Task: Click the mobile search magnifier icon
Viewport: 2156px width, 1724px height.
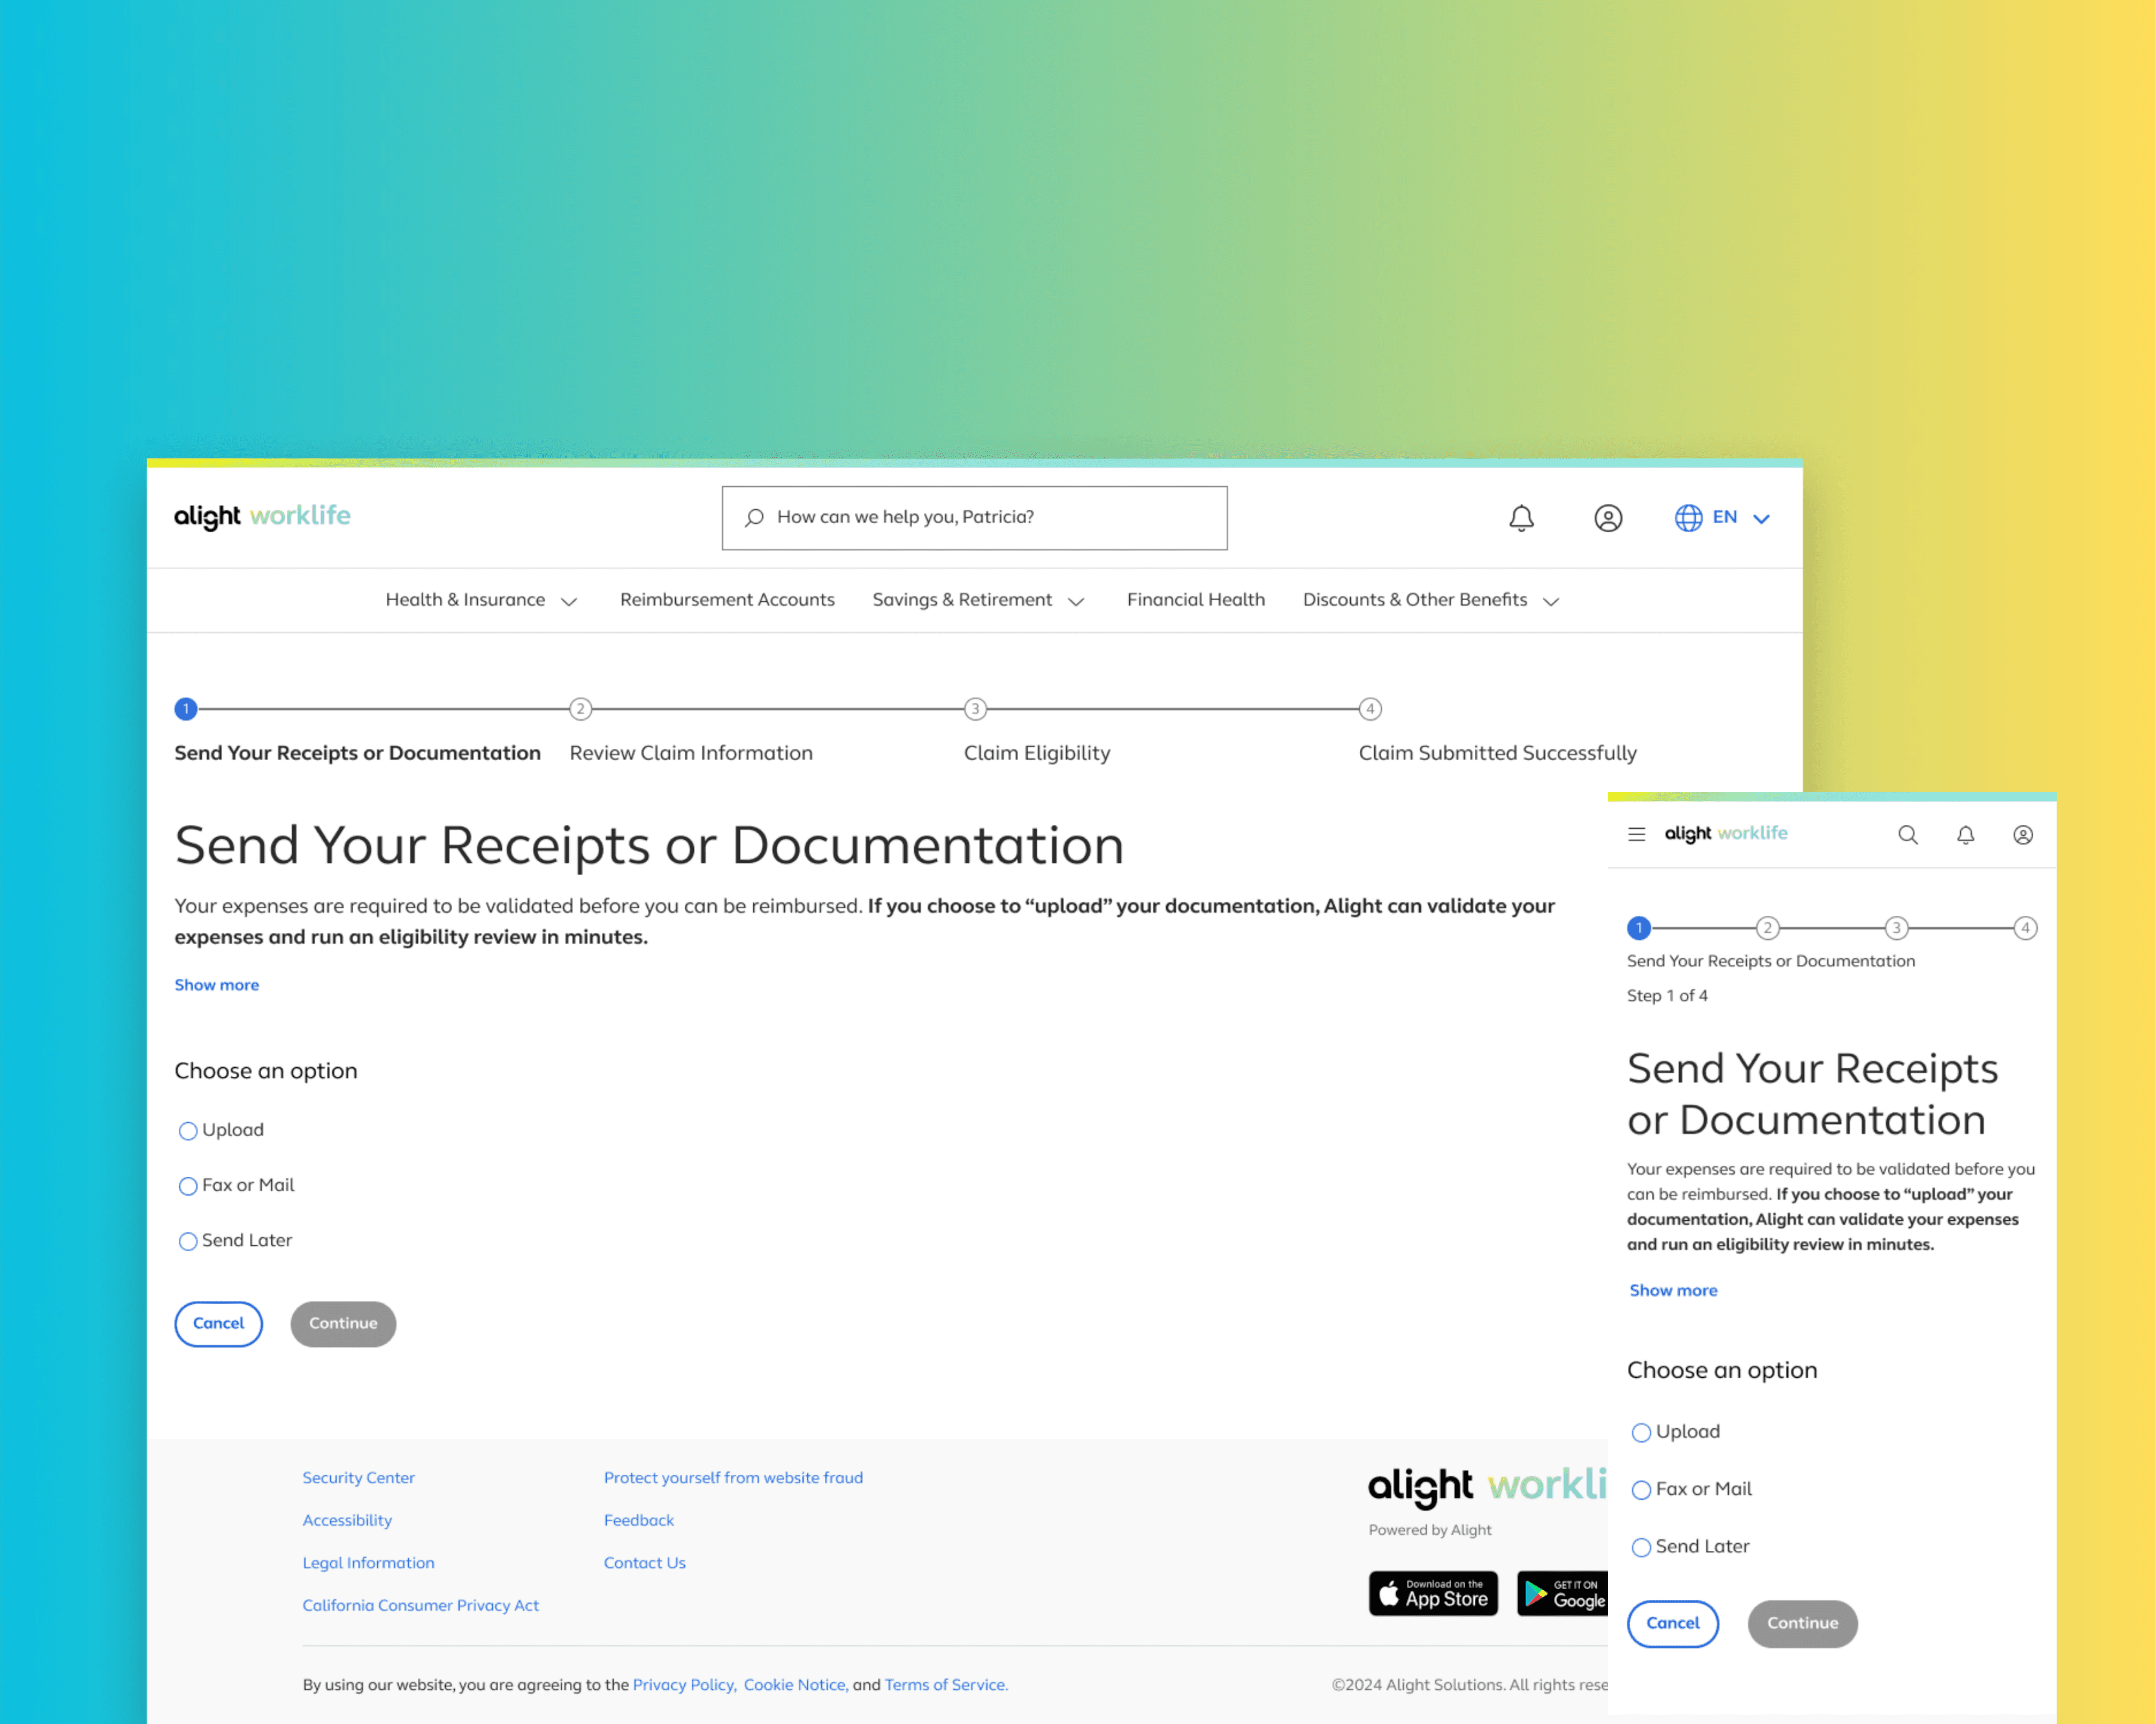Action: 1908,835
